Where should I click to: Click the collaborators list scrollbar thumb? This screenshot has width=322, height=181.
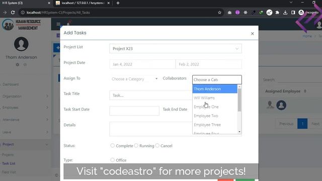click(x=239, y=100)
